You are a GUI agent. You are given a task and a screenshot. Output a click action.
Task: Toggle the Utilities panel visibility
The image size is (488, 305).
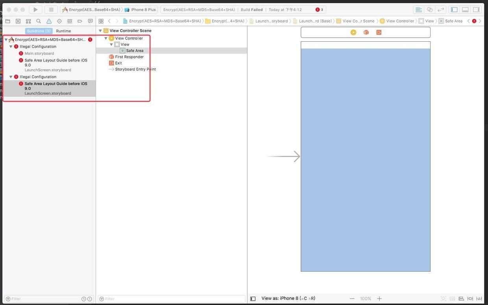coord(476,9)
